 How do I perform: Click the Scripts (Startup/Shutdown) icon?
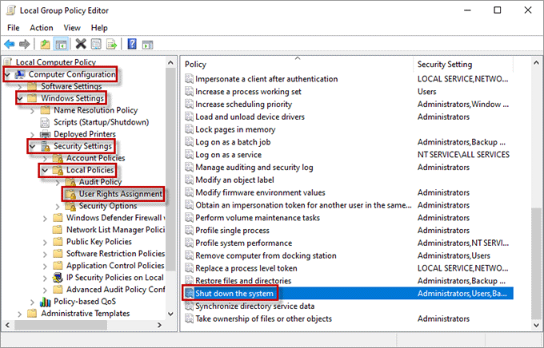tap(45, 122)
